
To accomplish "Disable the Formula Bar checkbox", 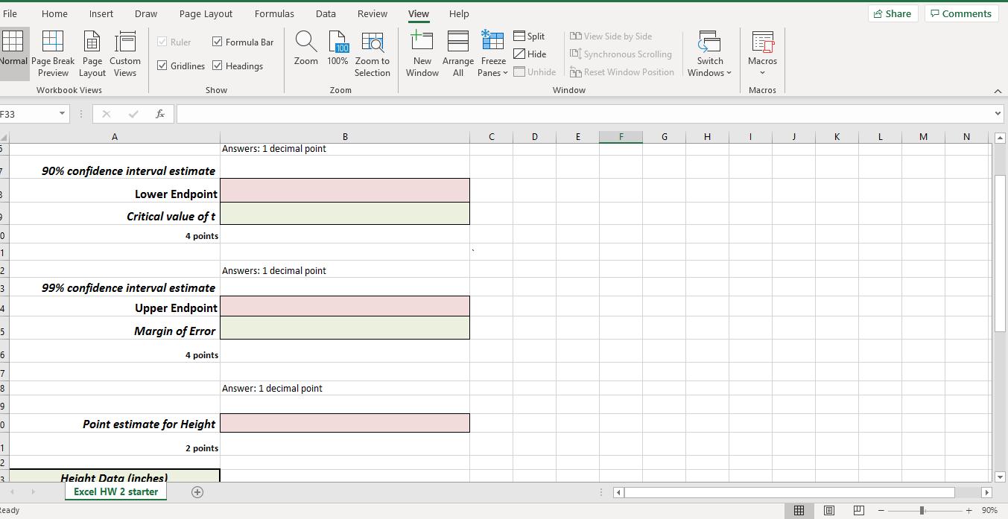I will click(217, 42).
